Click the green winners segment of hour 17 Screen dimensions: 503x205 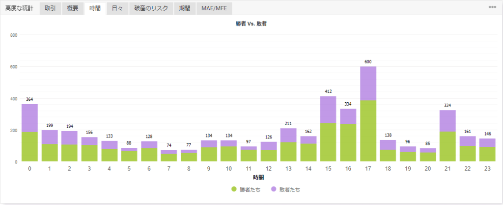[368, 131]
